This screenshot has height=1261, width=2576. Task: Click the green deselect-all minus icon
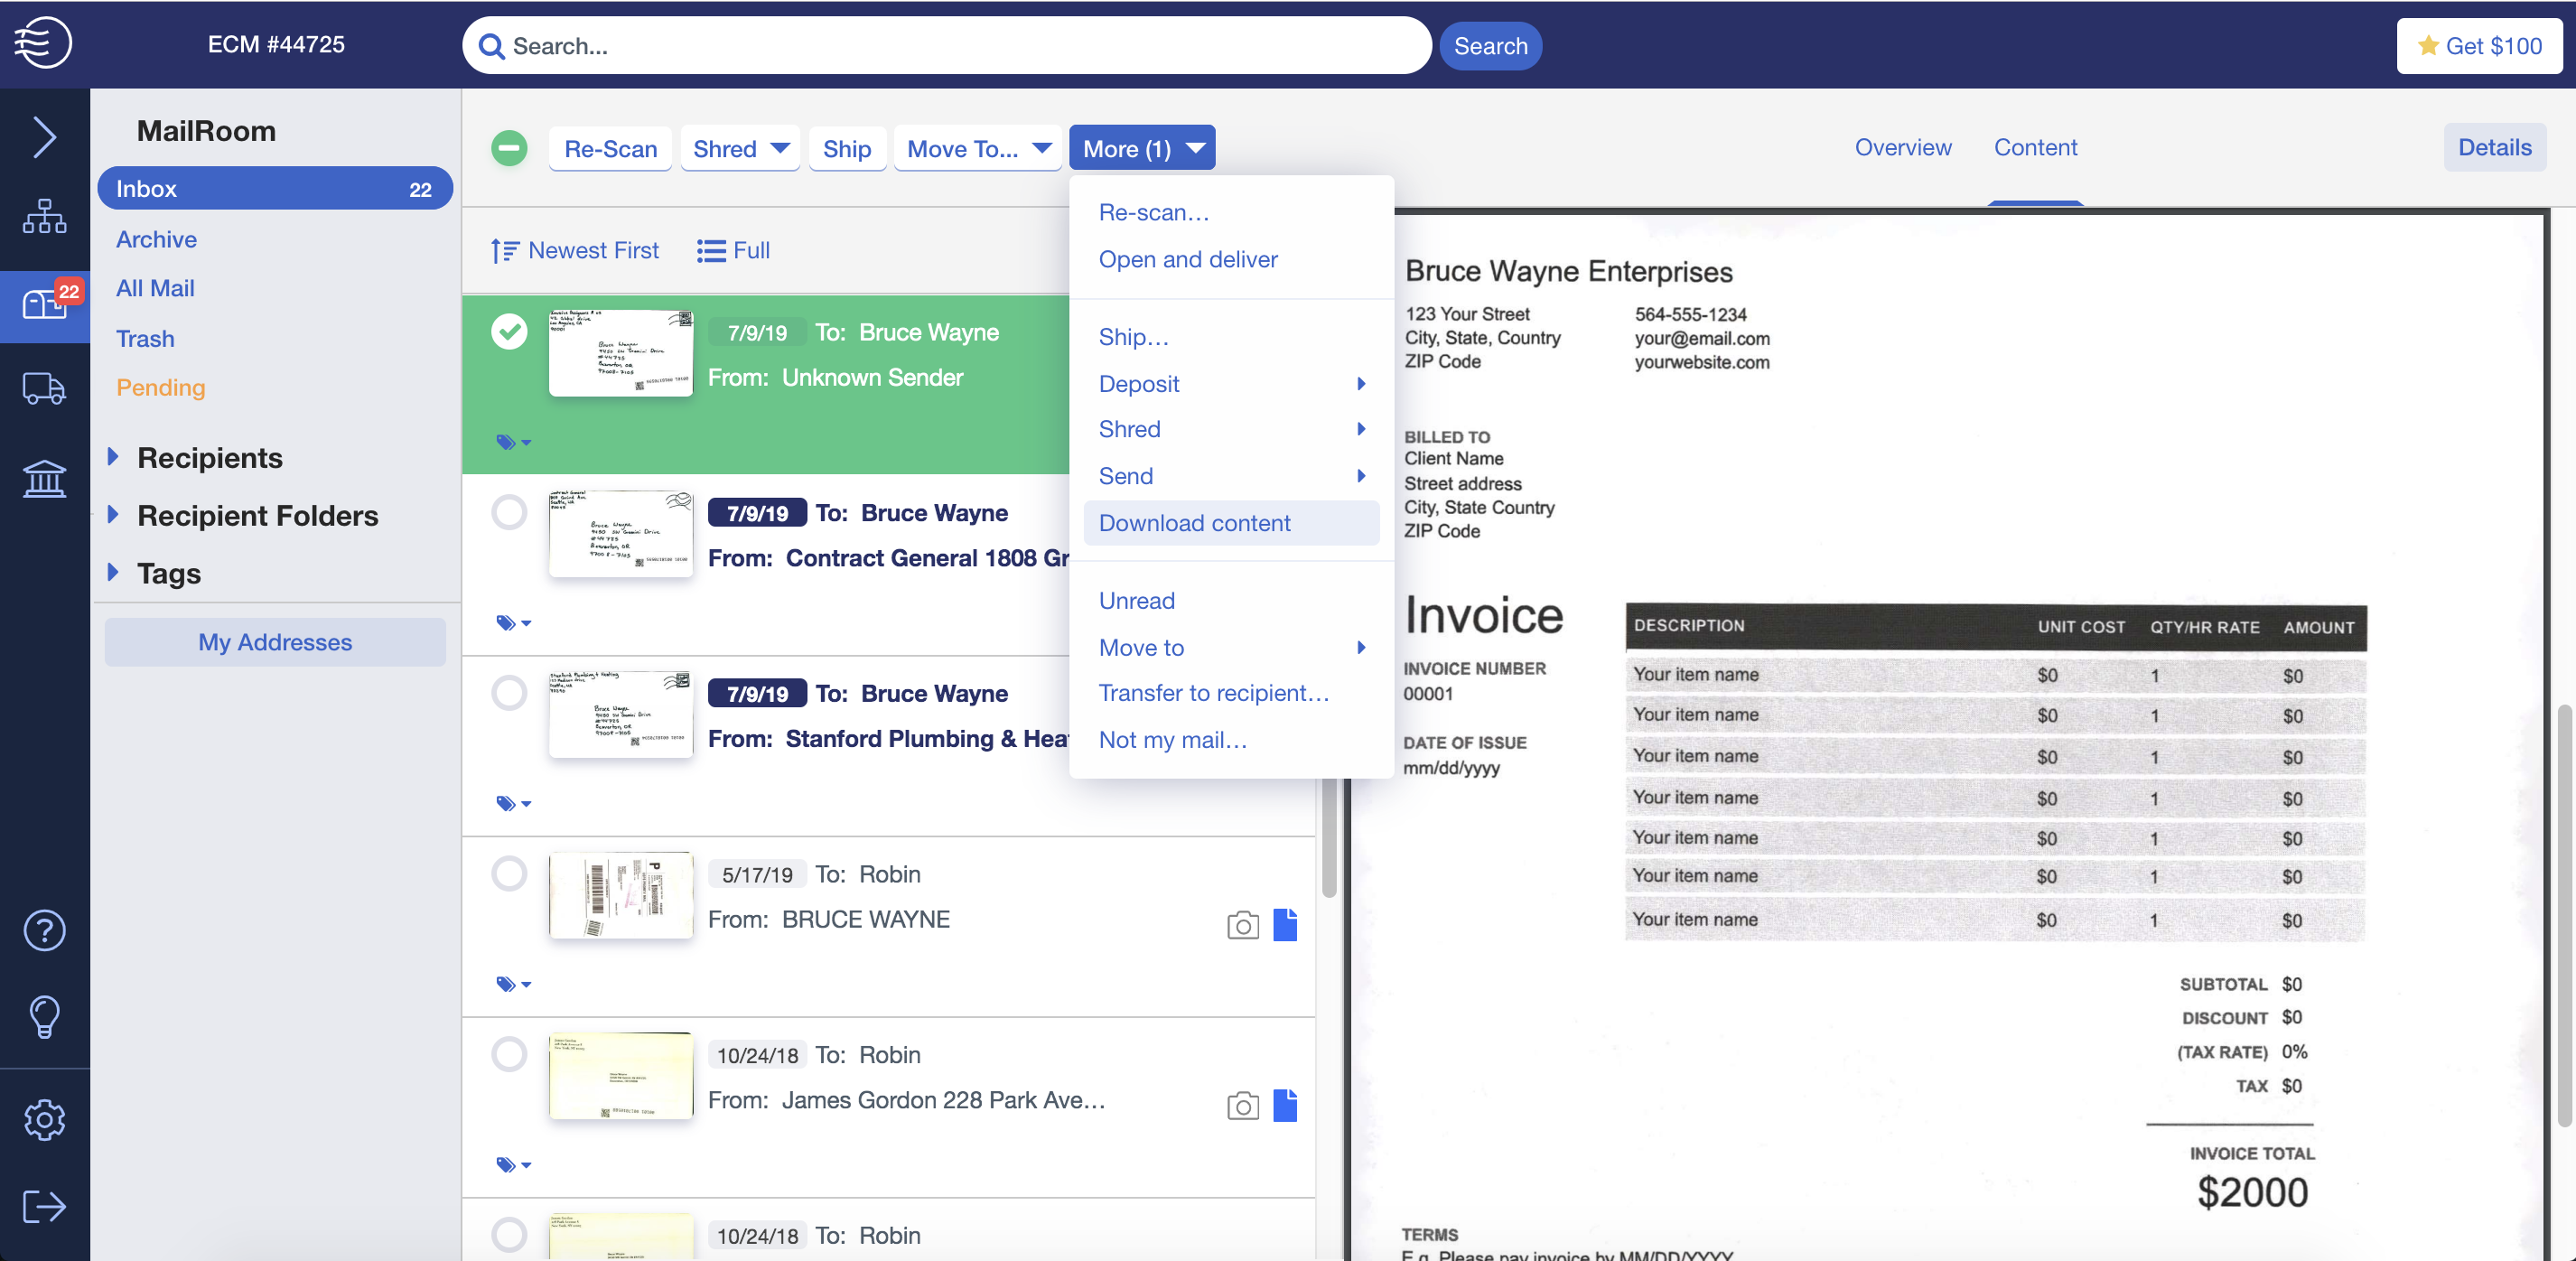pyautogui.click(x=509, y=148)
